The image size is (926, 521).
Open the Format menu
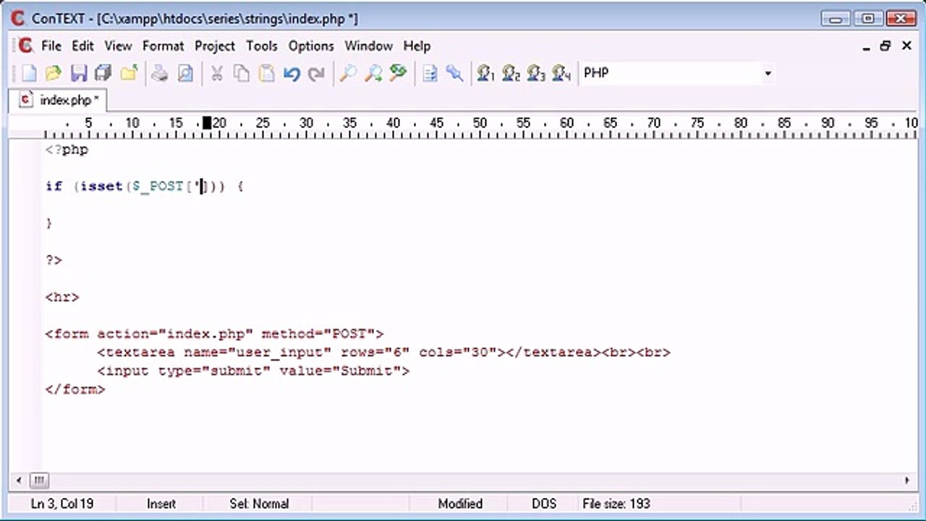pos(163,46)
